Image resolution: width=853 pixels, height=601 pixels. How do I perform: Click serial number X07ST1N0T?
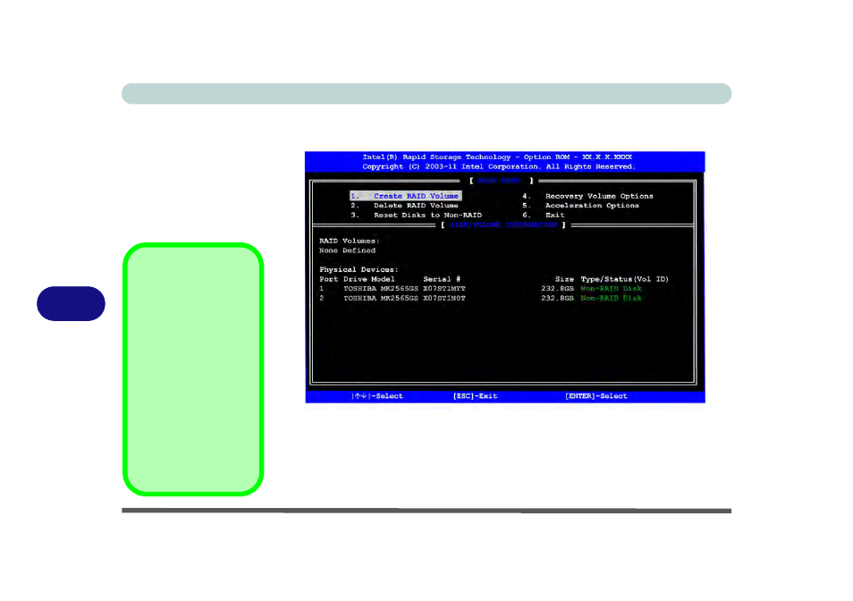pos(444,299)
